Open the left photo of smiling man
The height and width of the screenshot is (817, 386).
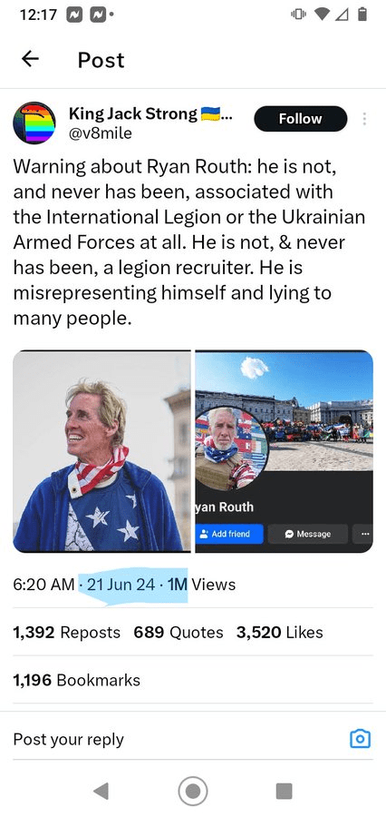[102, 451]
